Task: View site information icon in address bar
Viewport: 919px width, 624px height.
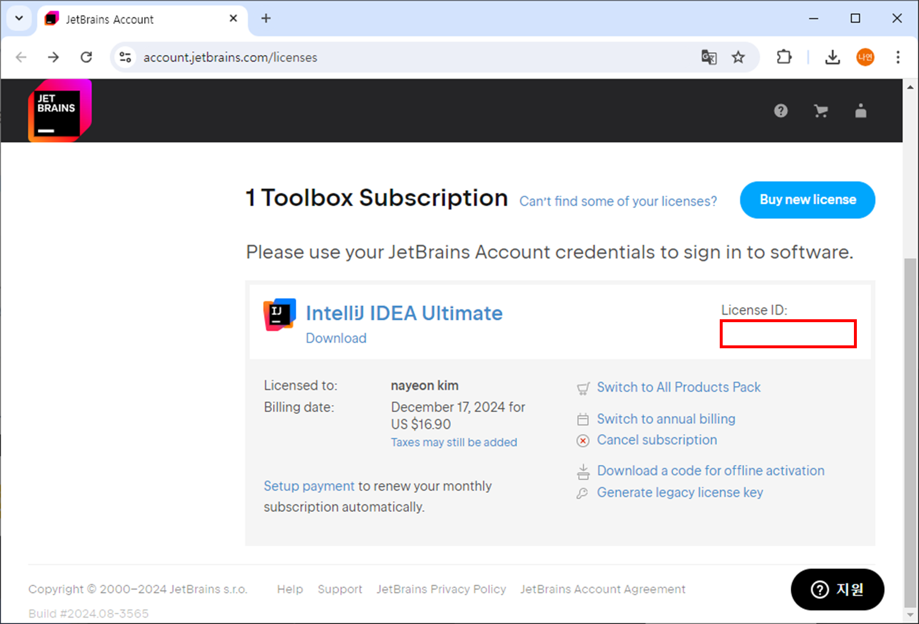Action: click(125, 57)
